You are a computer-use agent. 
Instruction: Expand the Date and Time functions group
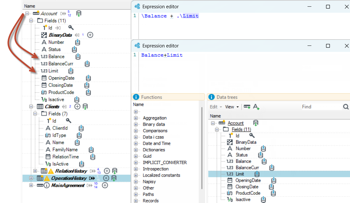tap(136, 143)
